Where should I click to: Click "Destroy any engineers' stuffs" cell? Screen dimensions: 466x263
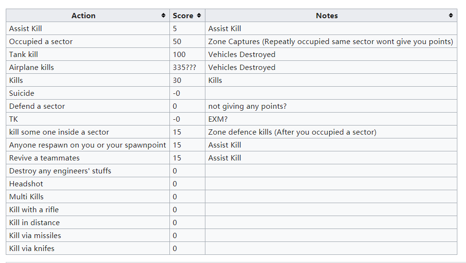coord(60,171)
